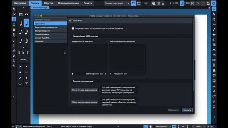Open the ornaments trill panel
The width and height of the screenshot is (228, 128).
214,34
